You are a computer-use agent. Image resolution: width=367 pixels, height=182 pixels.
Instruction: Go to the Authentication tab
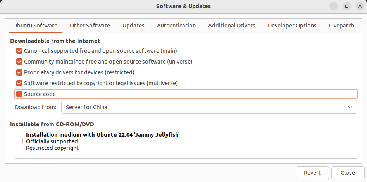(x=176, y=26)
